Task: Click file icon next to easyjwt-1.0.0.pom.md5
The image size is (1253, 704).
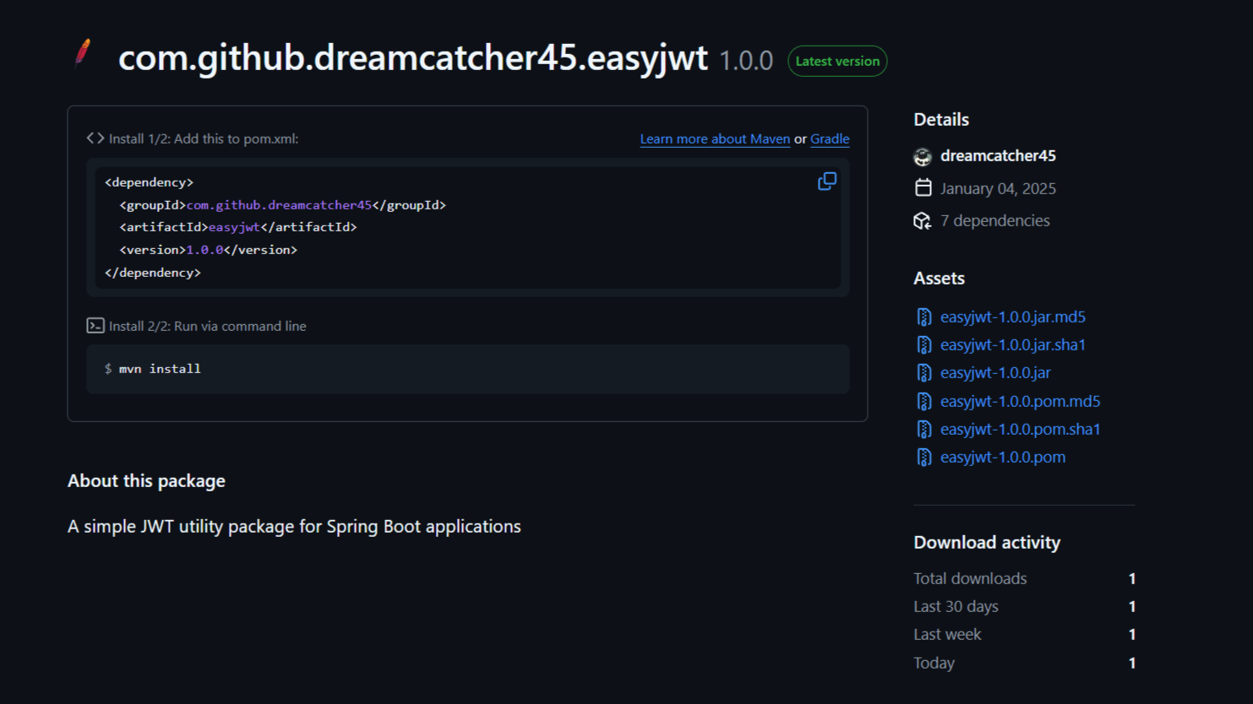Action: tap(923, 402)
